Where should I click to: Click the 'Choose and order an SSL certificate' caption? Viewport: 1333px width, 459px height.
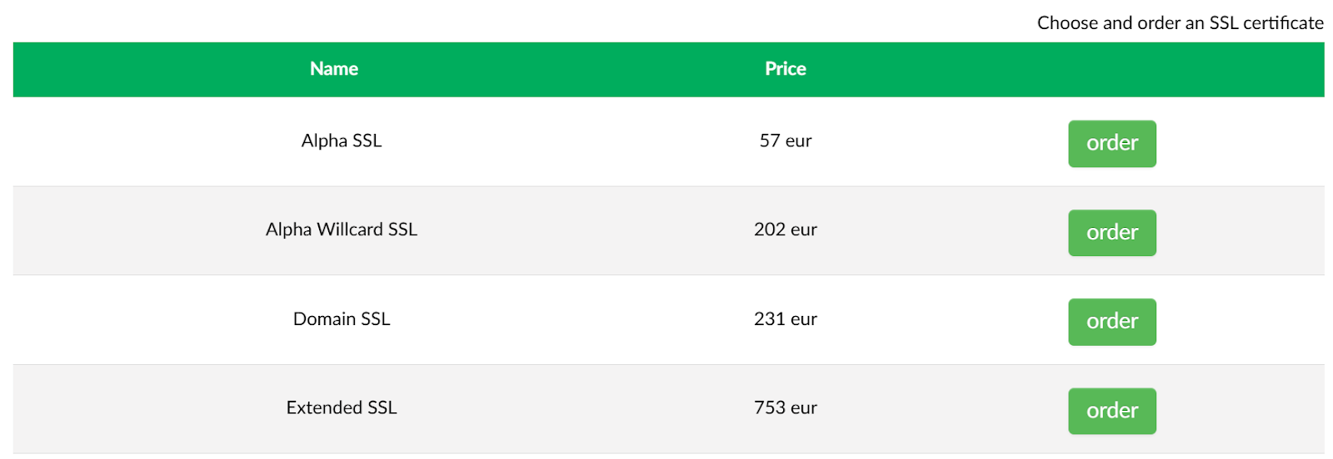pyautogui.click(x=1180, y=23)
